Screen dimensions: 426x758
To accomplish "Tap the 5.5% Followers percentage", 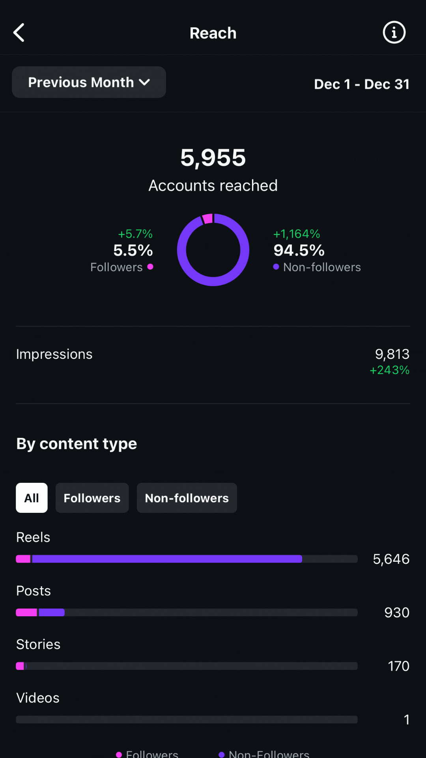I will click(133, 250).
